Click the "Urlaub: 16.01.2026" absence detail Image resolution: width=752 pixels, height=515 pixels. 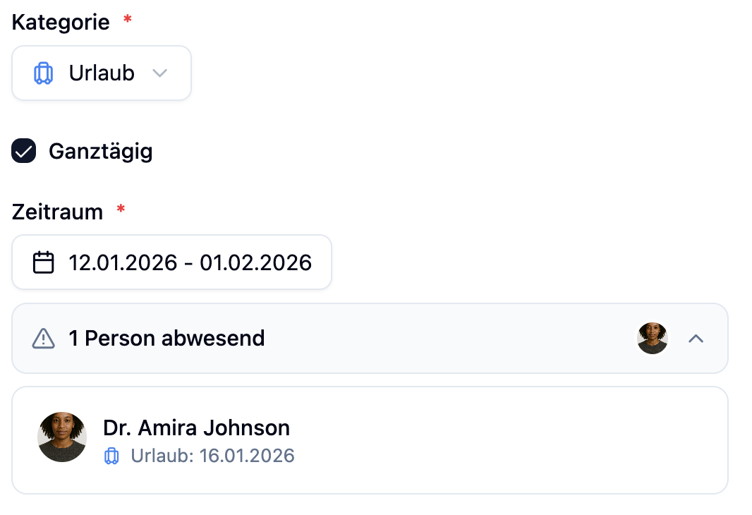212,456
